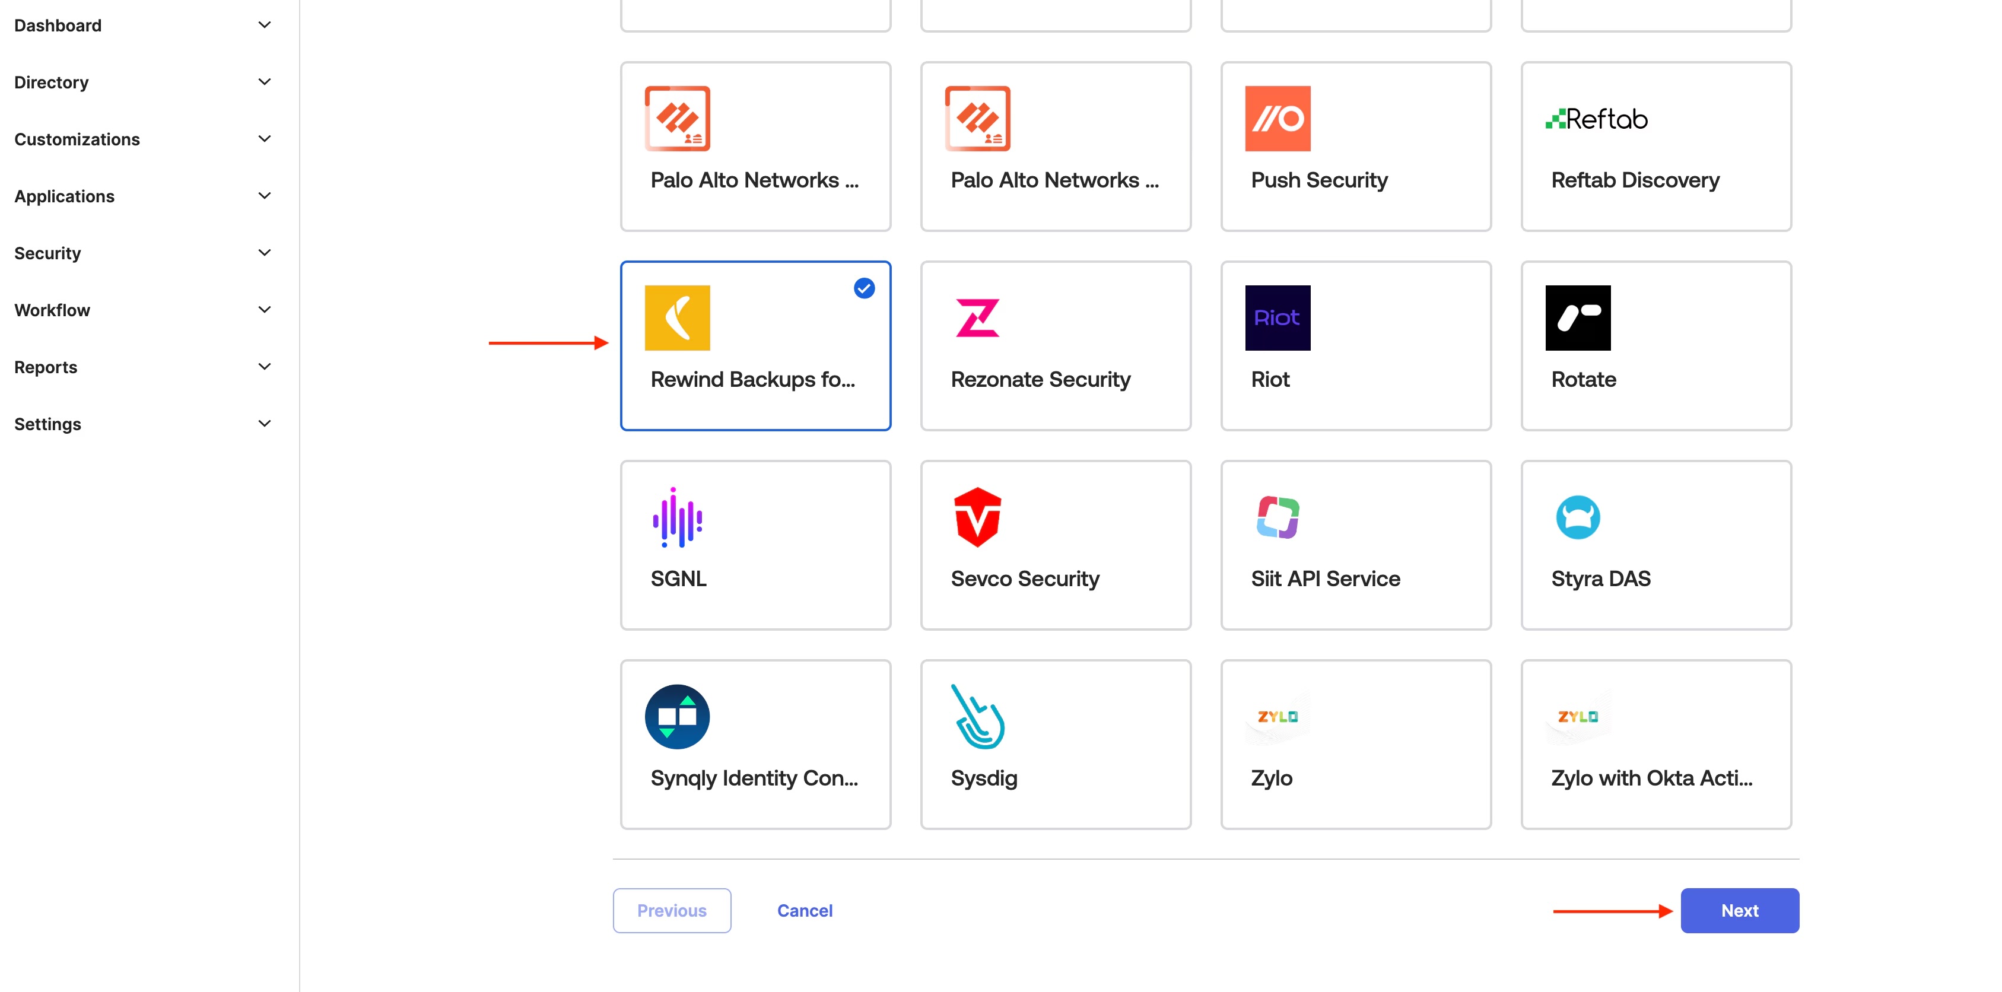2002x992 pixels.
Task: Expand the Settings sidebar chevron
Action: point(264,424)
